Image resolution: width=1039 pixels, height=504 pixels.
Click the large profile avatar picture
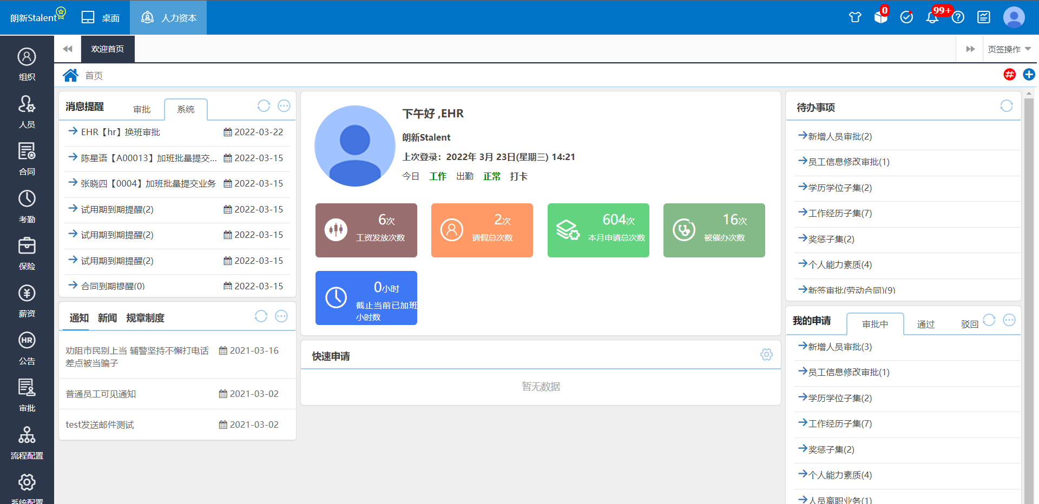[355, 146]
